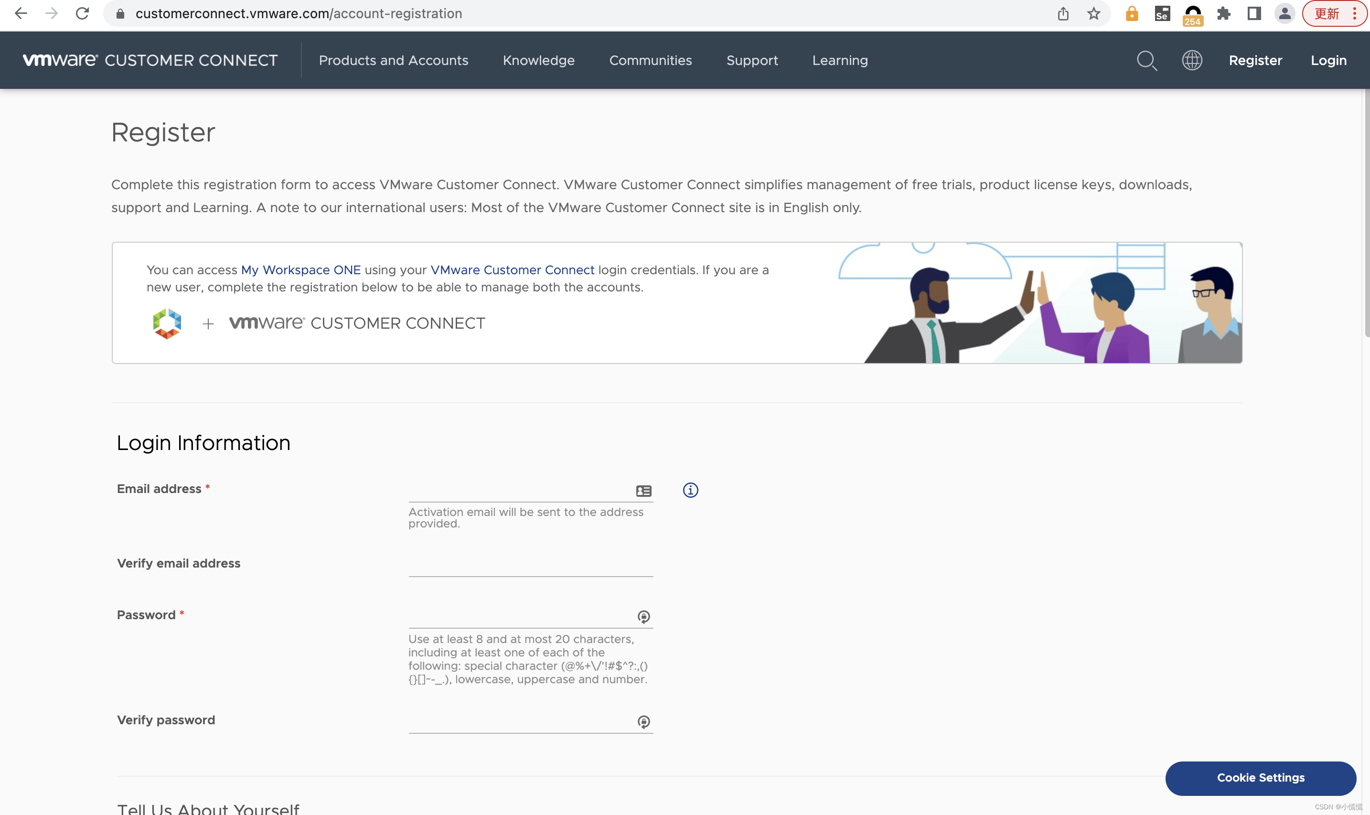1370x815 pixels.
Task: Bookmark this page with the star icon
Action: [1093, 14]
